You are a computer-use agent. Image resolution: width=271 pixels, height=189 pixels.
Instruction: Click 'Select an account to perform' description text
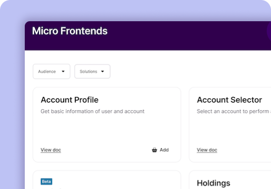click(x=234, y=111)
